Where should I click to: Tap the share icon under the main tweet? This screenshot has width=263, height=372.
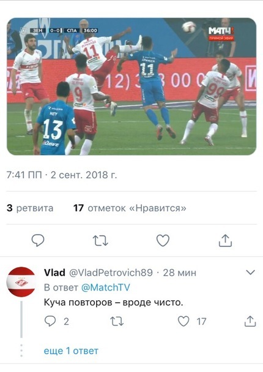[225, 241]
